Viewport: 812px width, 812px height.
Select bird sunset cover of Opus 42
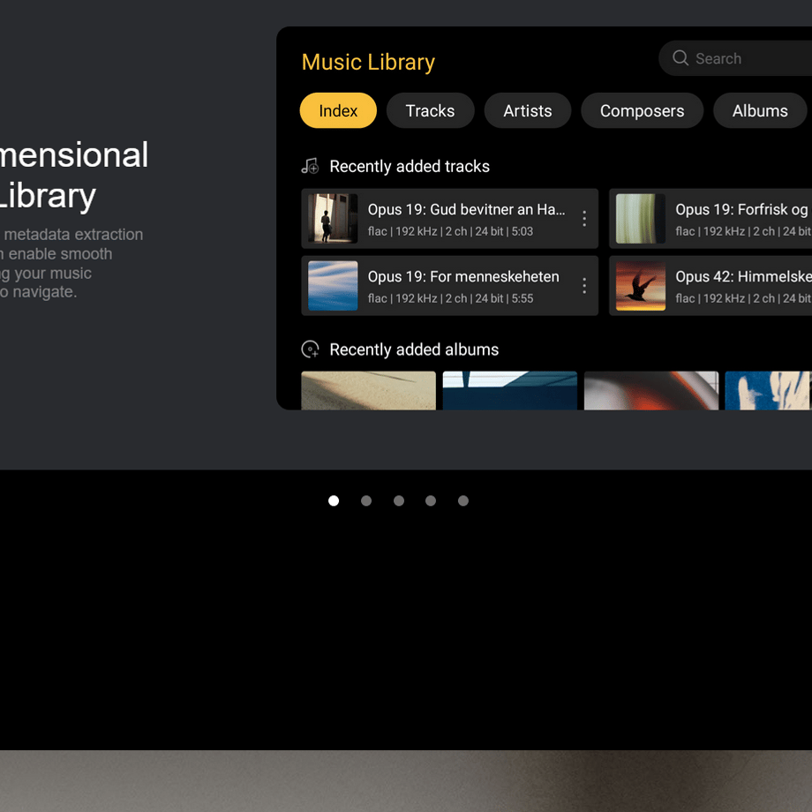pyautogui.click(x=640, y=286)
